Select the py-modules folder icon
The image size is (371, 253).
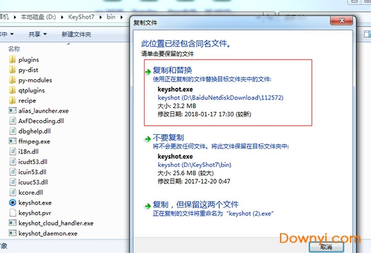coord(12,80)
